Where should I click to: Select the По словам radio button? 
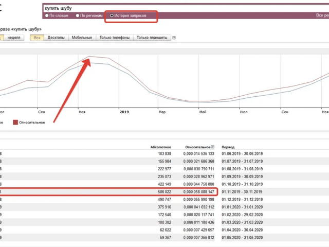click(x=47, y=15)
